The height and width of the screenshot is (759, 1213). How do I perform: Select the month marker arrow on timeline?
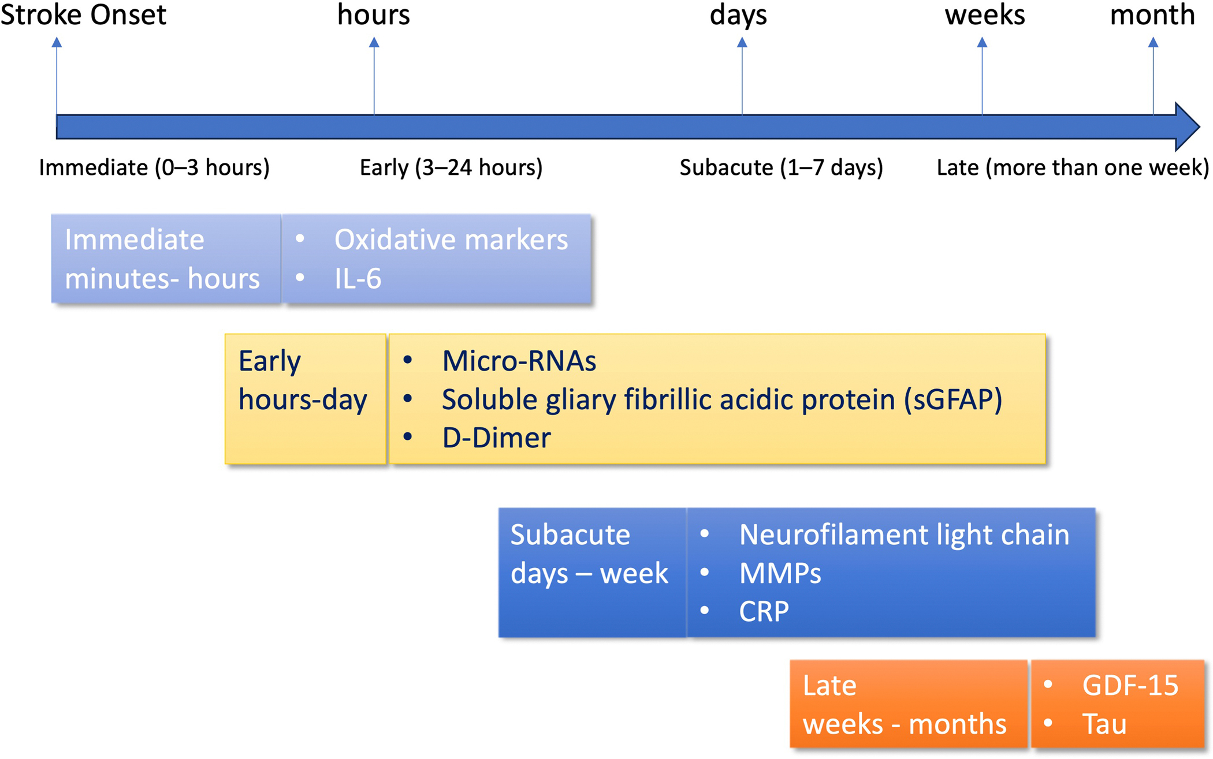[x=1153, y=43]
